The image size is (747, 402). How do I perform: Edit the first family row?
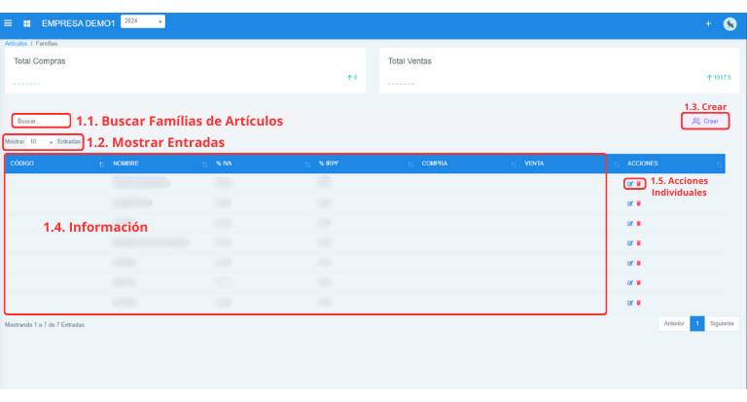[x=630, y=184]
